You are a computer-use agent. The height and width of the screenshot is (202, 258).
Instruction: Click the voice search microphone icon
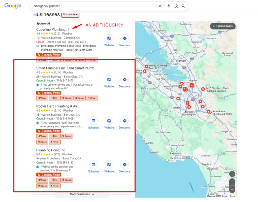[169, 6]
